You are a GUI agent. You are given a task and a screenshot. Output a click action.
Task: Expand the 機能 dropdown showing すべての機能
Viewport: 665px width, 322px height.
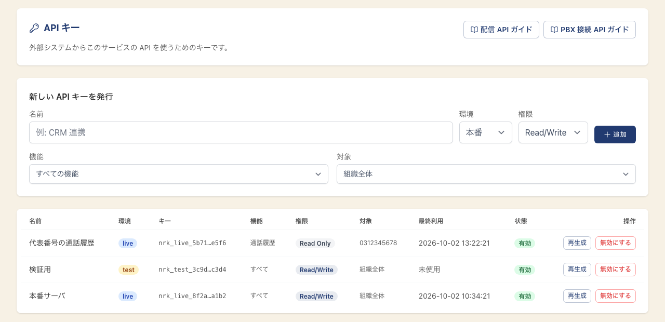tap(179, 174)
